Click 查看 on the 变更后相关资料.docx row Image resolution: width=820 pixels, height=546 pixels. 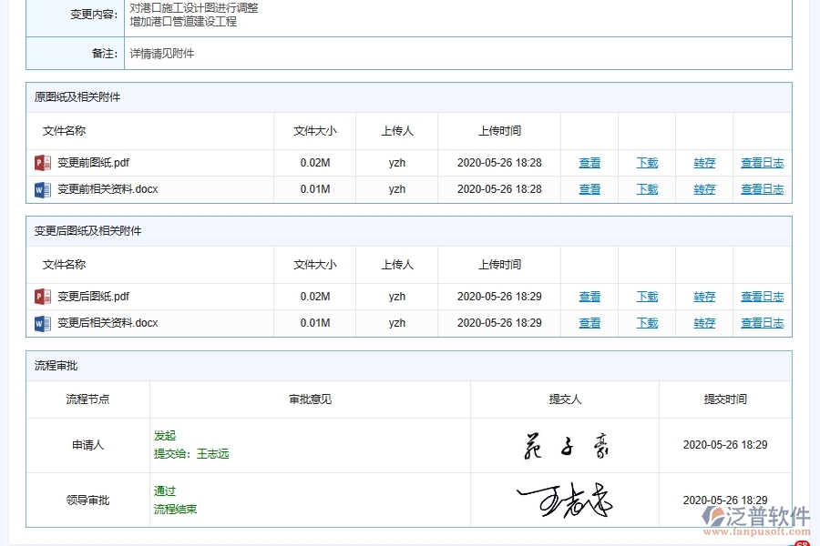tap(589, 323)
